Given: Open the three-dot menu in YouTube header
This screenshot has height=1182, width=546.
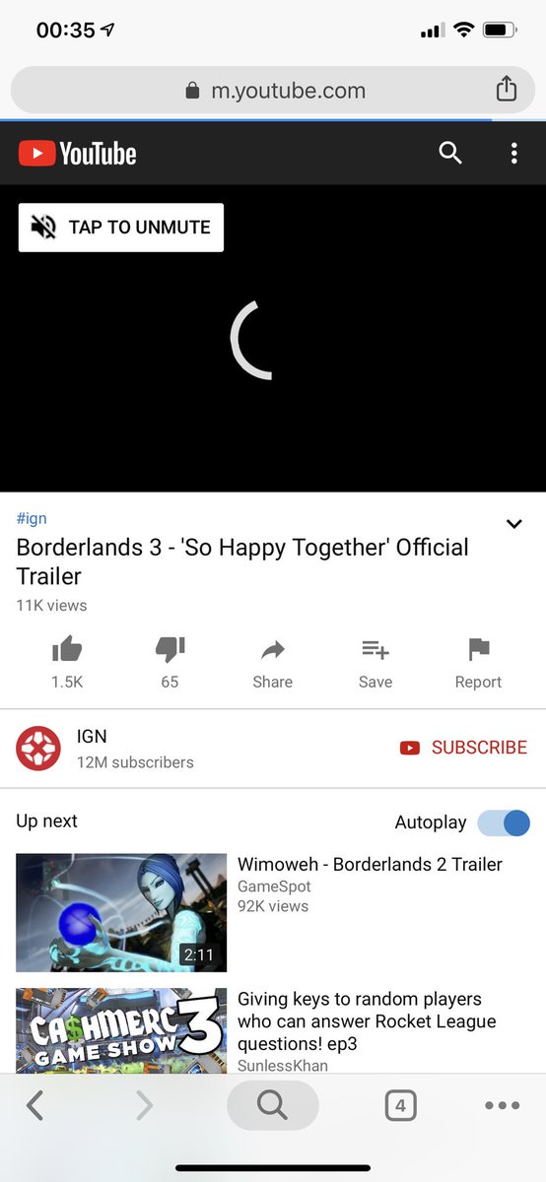Looking at the screenshot, I should pyautogui.click(x=513, y=153).
